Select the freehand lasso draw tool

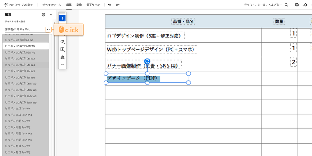(62, 42)
